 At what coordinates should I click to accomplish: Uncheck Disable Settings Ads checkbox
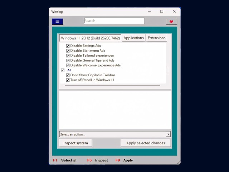(68, 46)
